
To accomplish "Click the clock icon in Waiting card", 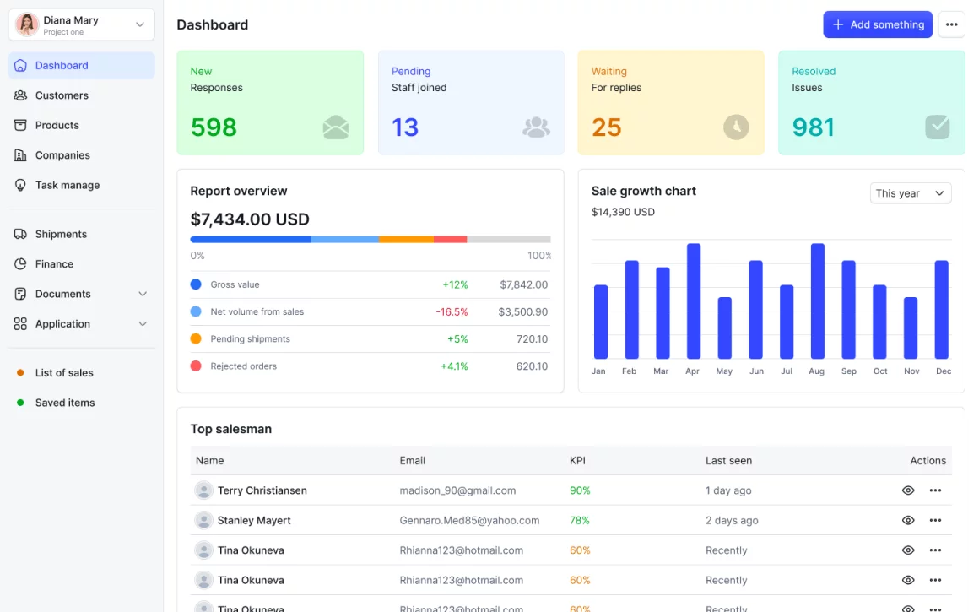I will click(736, 127).
